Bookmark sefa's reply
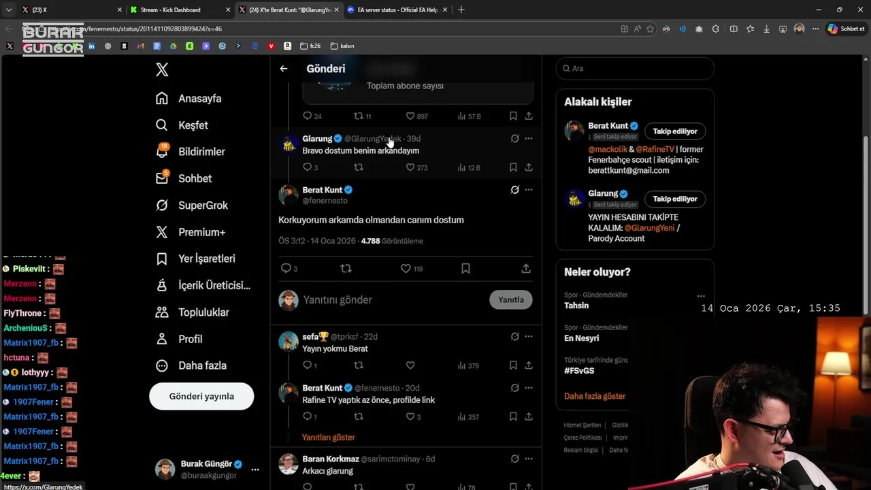 pyautogui.click(x=513, y=365)
